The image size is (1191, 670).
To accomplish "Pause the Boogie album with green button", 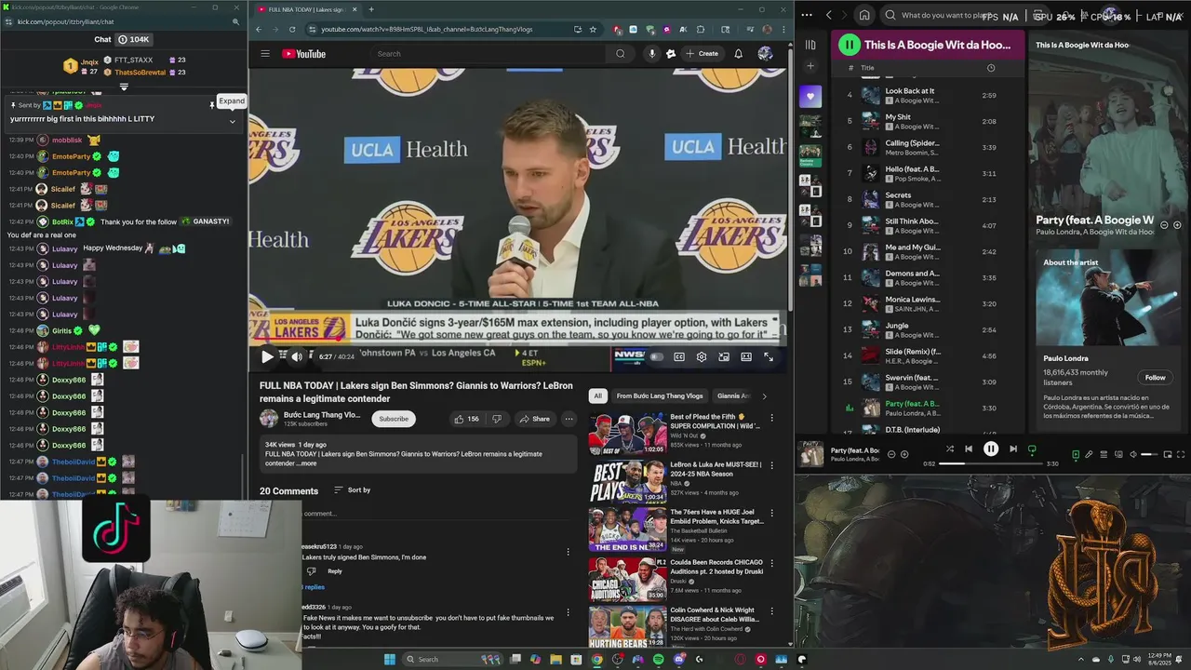I will 849,45.
